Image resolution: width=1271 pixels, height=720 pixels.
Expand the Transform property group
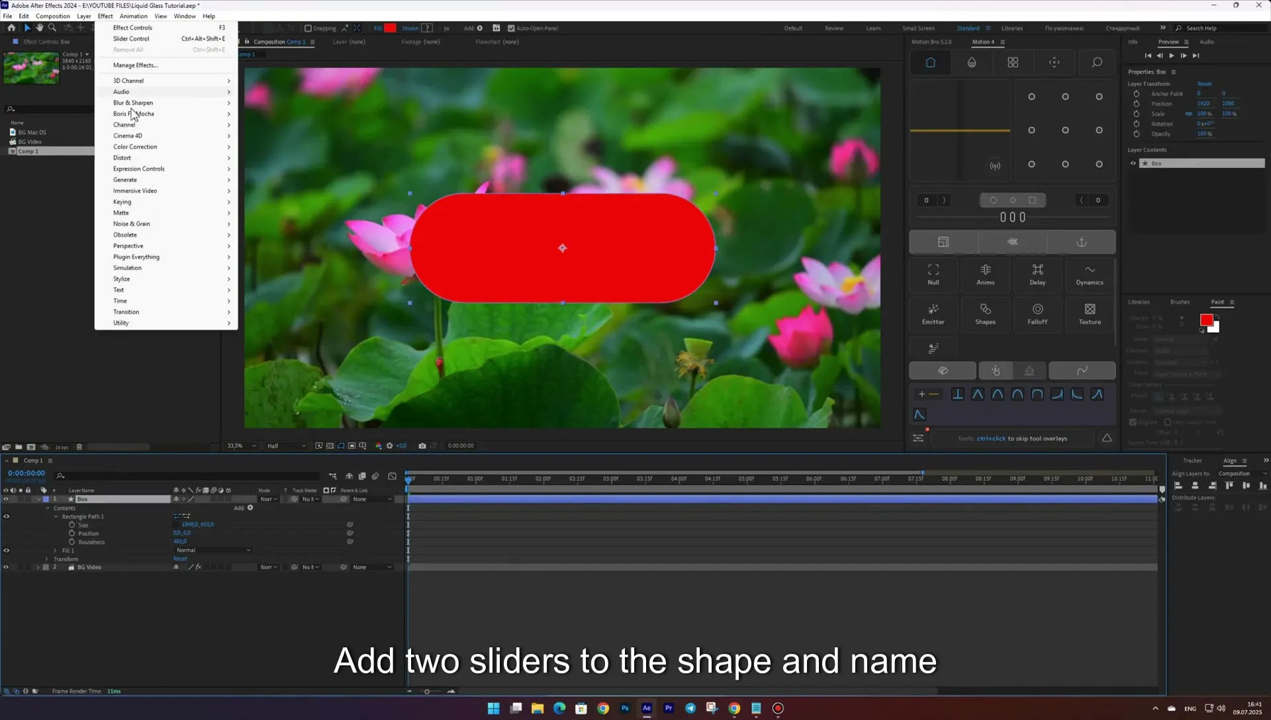point(47,559)
